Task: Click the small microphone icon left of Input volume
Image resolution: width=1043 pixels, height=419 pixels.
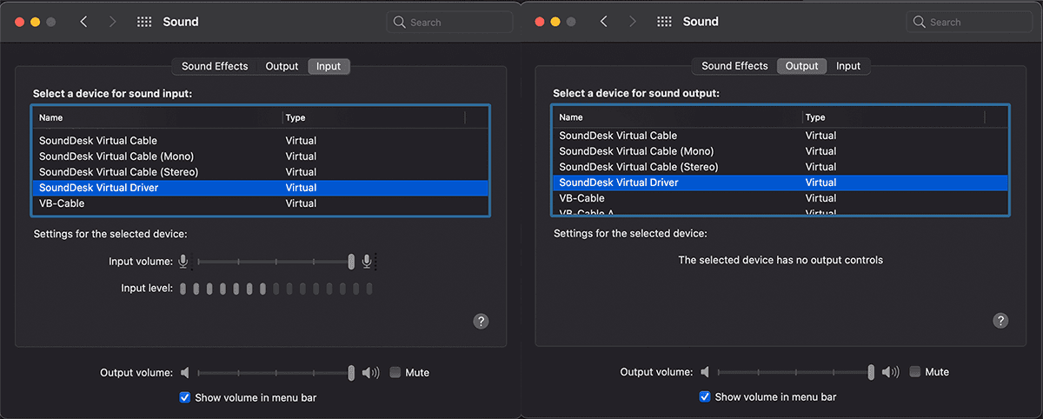Action: click(183, 261)
